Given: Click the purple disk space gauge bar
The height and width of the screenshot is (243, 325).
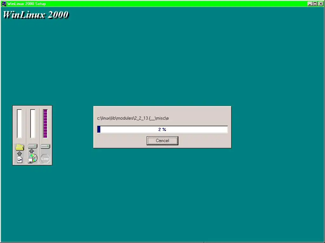Looking at the screenshot, I should click(45, 124).
